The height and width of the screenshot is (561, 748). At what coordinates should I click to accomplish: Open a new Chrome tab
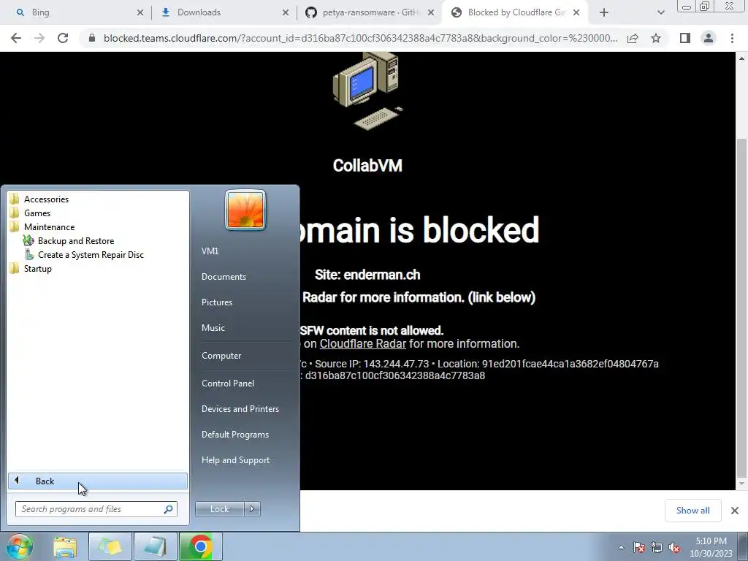coord(604,13)
